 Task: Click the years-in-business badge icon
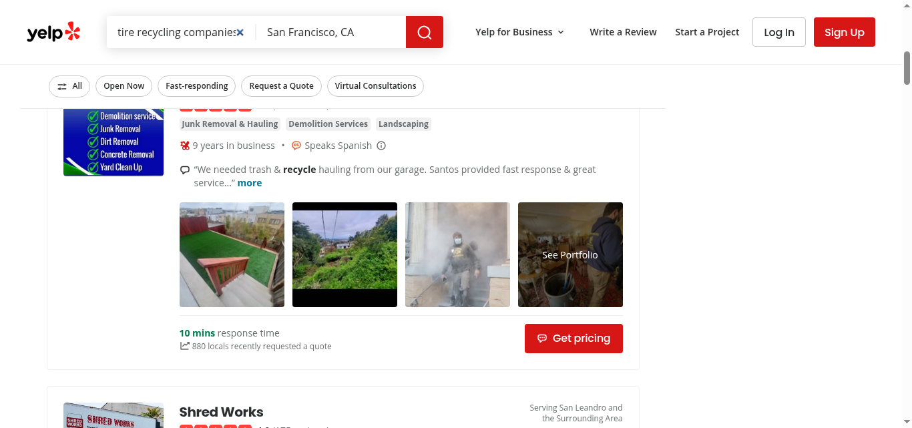(185, 146)
